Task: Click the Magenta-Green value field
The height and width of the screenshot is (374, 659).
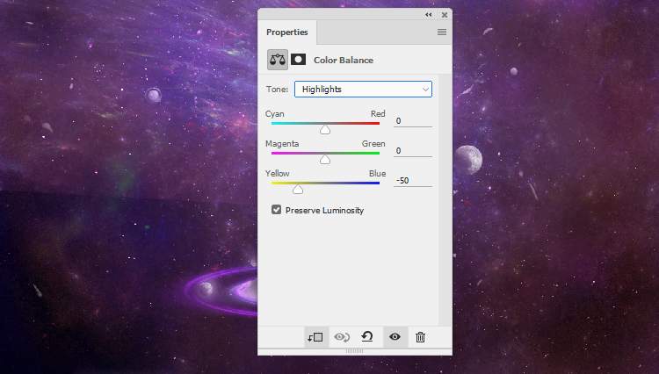Action: tap(412, 151)
